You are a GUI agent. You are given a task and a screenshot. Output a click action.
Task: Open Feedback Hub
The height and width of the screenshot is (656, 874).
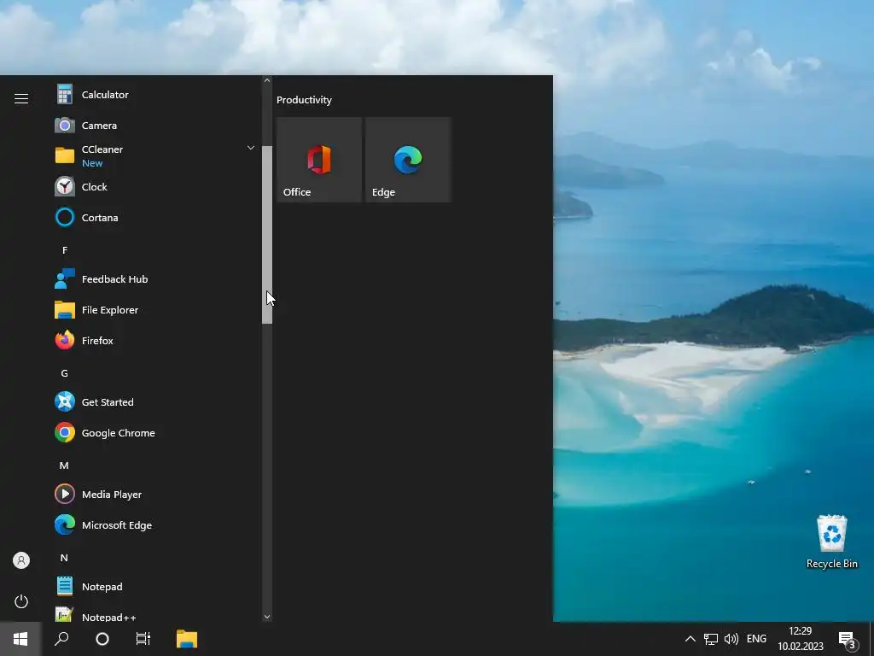154,279
